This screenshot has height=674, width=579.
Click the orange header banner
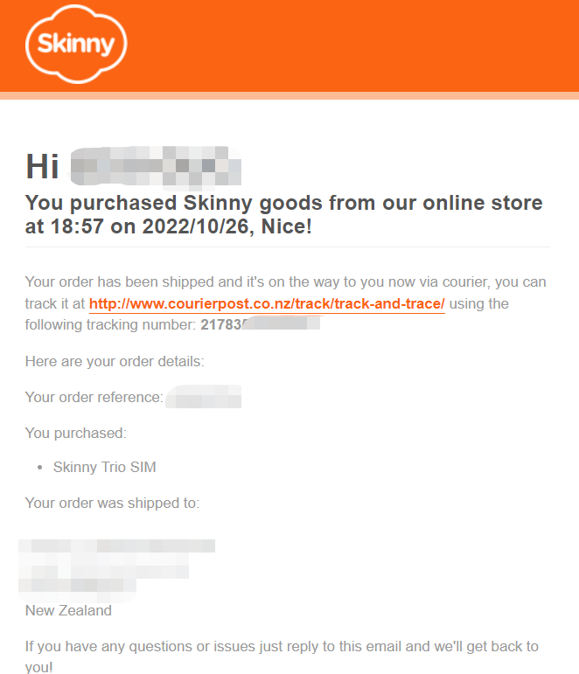[289, 45]
